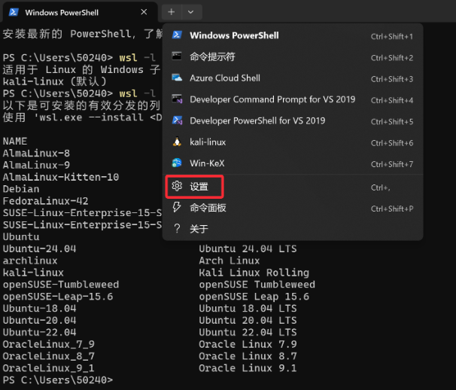456x390 pixels.
Task: Click the 'Ctrl+,' shortcut label
Action: 381,187
